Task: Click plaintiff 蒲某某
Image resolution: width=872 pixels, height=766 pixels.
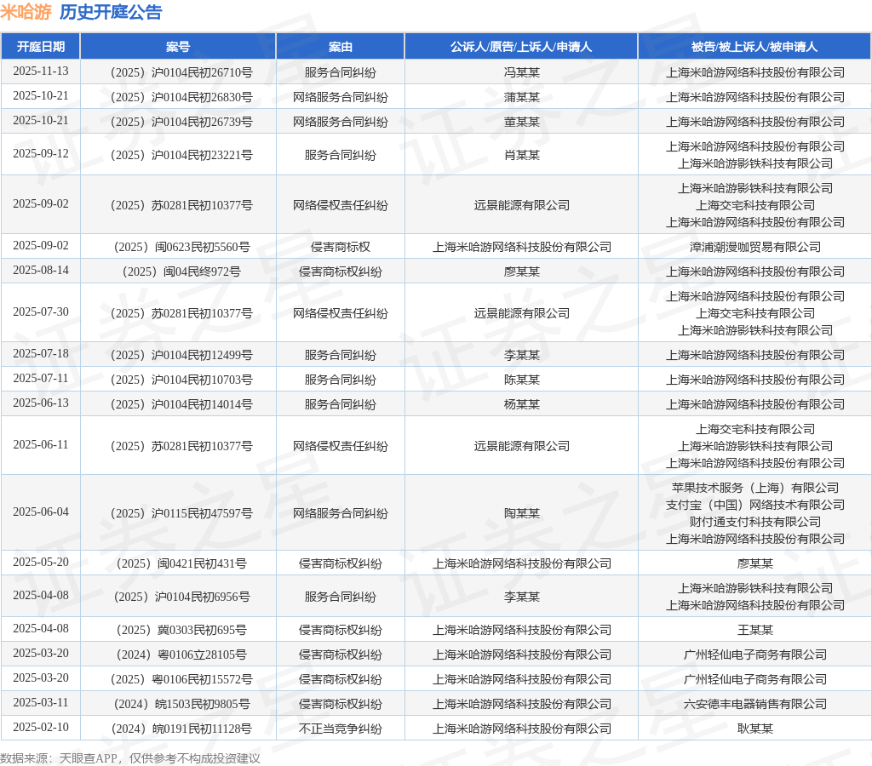Action: click(522, 97)
